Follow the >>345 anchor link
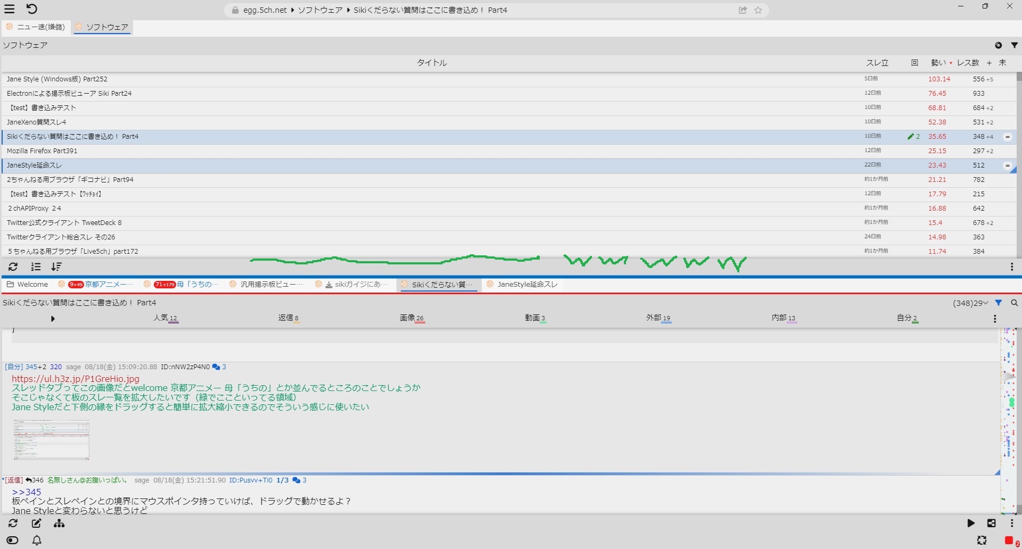The width and height of the screenshot is (1022, 549). (27, 492)
